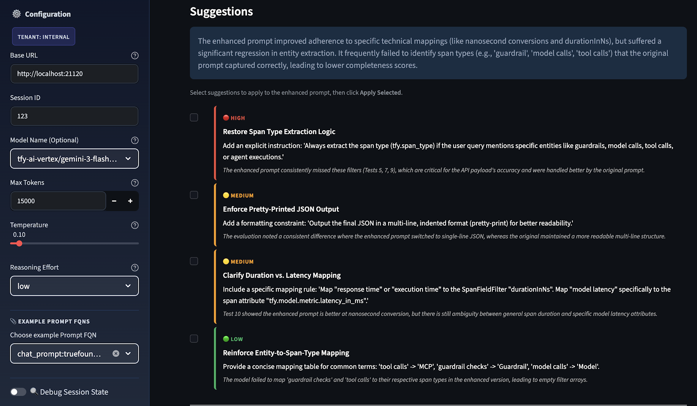Click the Temperature help icon
The height and width of the screenshot is (406, 697).
[135, 225]
